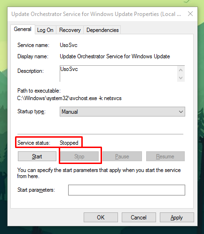Click the dialog title bar text
The width and height of the screenshot is (204, 234).
click(96, 14)
